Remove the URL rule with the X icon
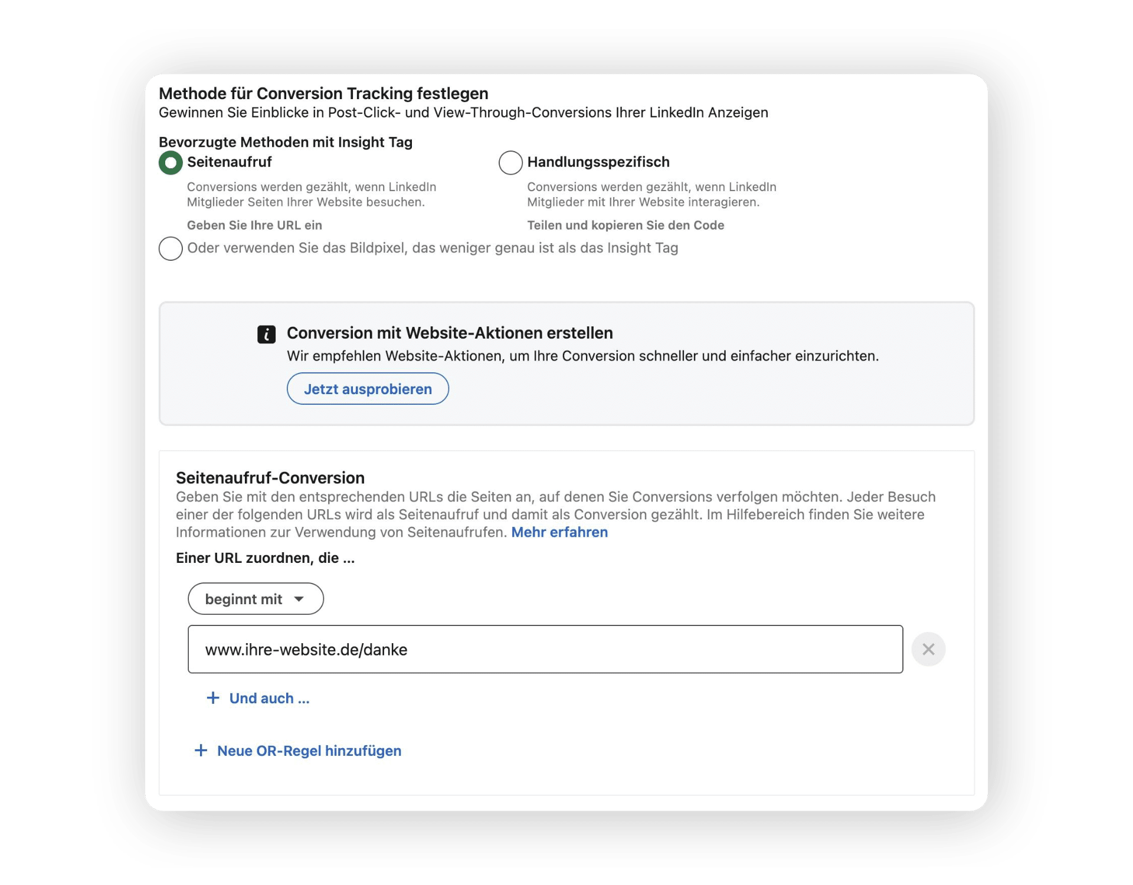Image resolution: width=1133 pixels, height=885 pixels. 928,650
